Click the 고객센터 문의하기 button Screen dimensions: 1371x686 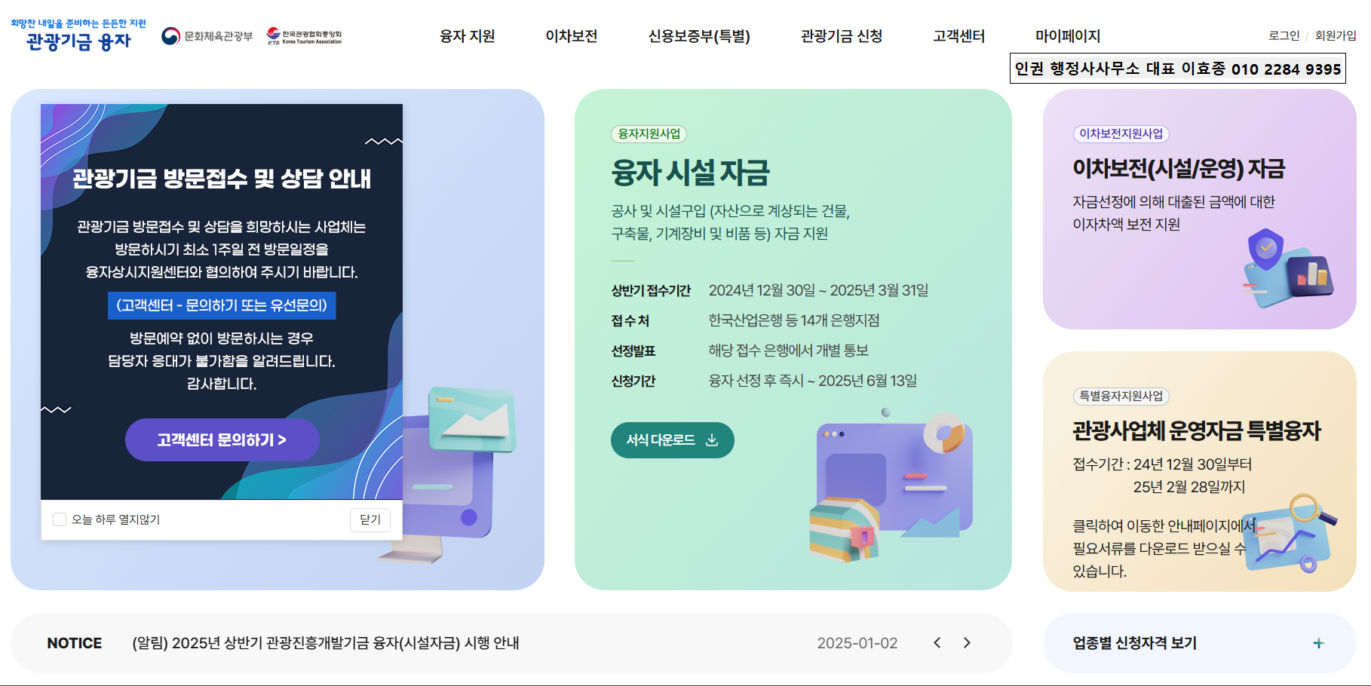coord(222,440)
